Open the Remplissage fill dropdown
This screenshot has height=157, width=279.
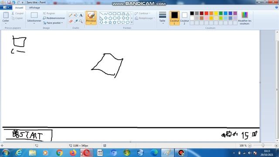pyautogui.click(x=145, y=18)
